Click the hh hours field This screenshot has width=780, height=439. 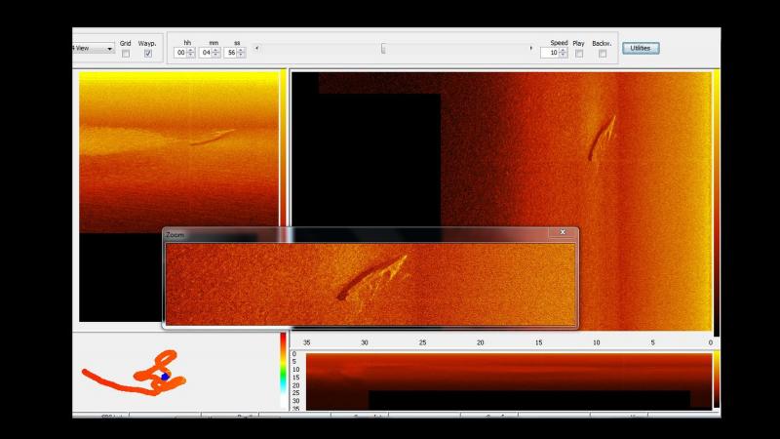(180, 53)
